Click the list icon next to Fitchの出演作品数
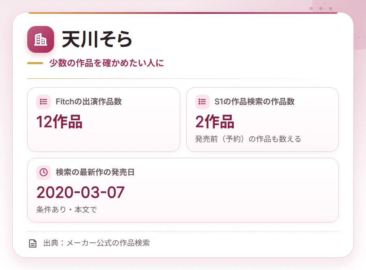Screen dimensions: 366x270 tap(44, 102)
